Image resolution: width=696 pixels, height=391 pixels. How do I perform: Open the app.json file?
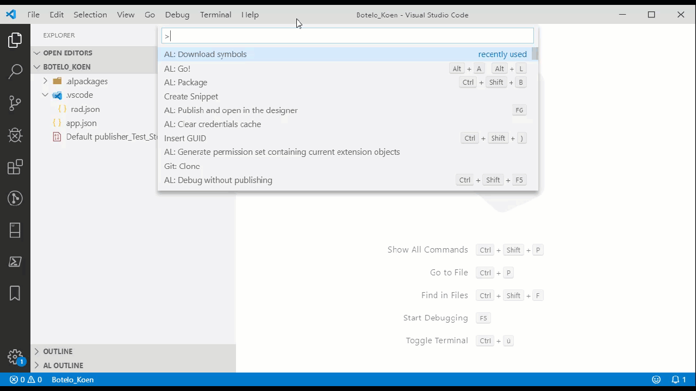[81, 123]
